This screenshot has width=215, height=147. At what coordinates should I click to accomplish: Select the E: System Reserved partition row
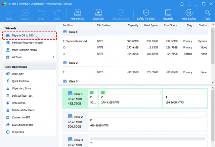click(134, 41)
